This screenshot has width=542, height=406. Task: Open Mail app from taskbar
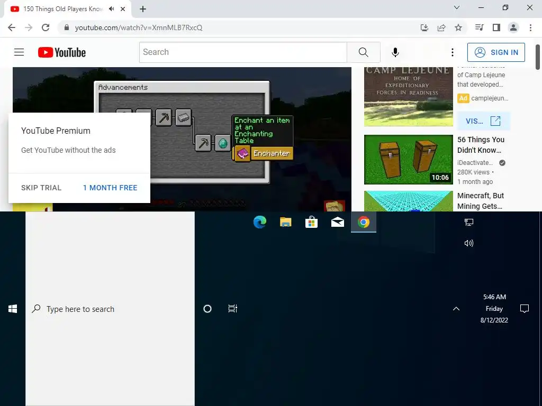point(337,222)
